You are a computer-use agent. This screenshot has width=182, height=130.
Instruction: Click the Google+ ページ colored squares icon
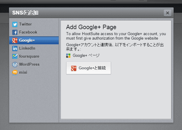tap(68, 56)
